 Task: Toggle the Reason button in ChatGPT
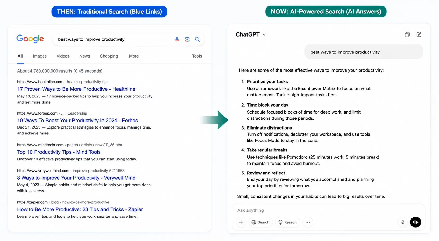(287, 222)
